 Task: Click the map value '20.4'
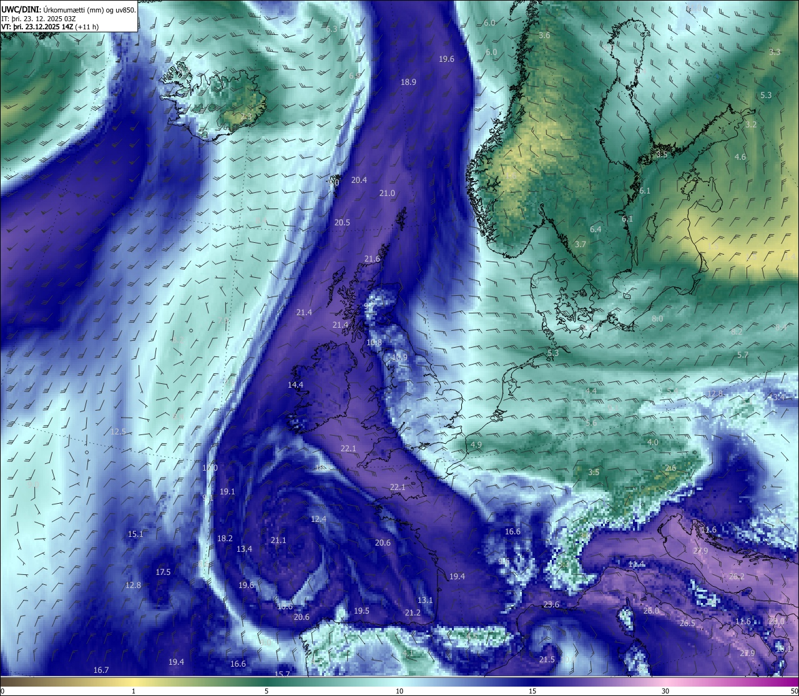[359, 180]
